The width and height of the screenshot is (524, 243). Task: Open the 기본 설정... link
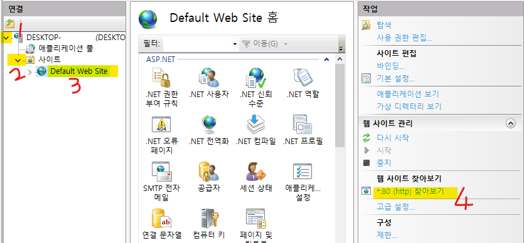coord(396,79)
